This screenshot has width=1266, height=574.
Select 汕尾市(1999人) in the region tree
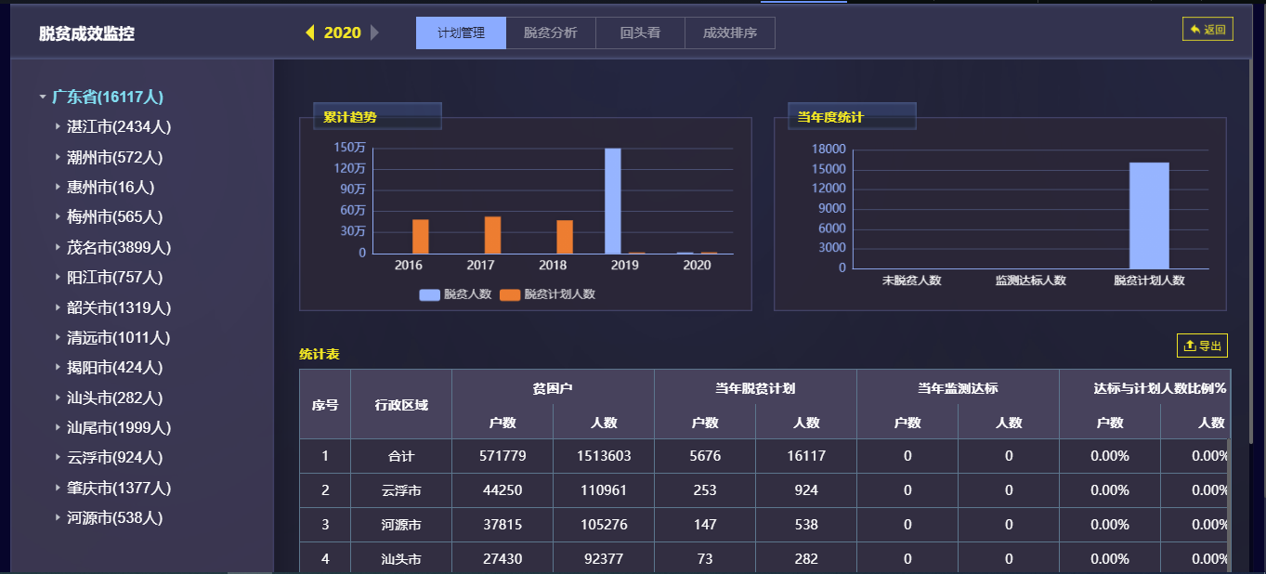tap(119, 428)
